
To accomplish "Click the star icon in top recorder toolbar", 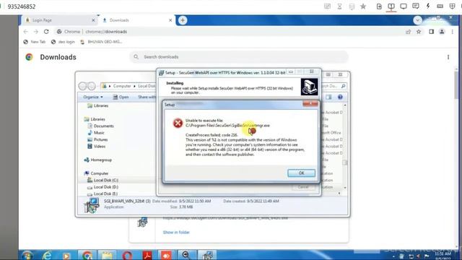I will [x=363, y=6].
